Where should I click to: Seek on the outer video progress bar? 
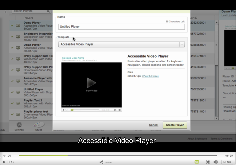click(118, 155)
